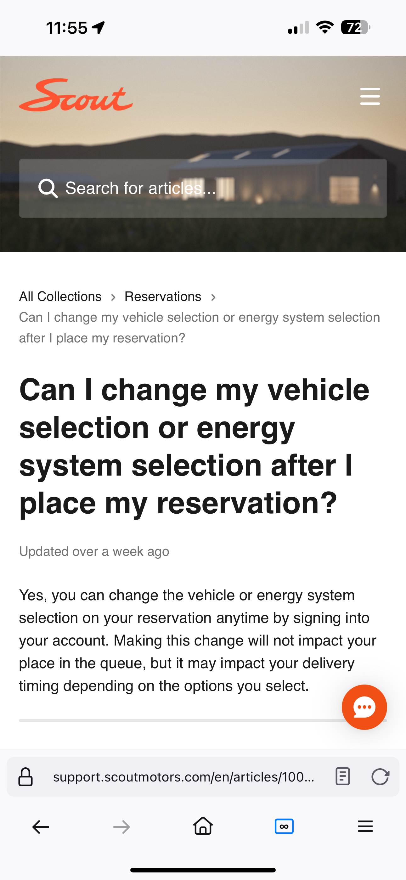This screenshot has width=406, height=880.
Task: Open the orange chat bubble
Action: (x=364, y=707)
